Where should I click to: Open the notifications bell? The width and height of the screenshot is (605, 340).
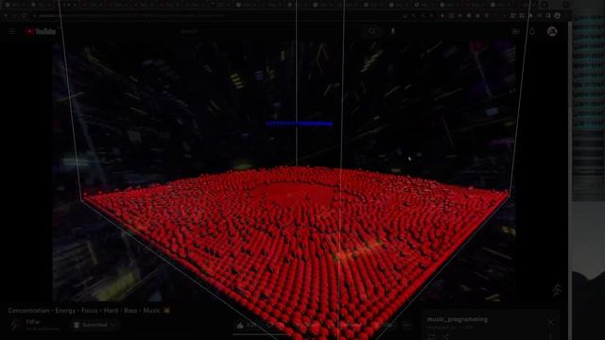coord(532,31)
